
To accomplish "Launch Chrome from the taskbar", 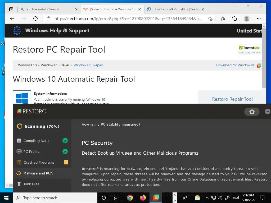I will click(130, 198).
